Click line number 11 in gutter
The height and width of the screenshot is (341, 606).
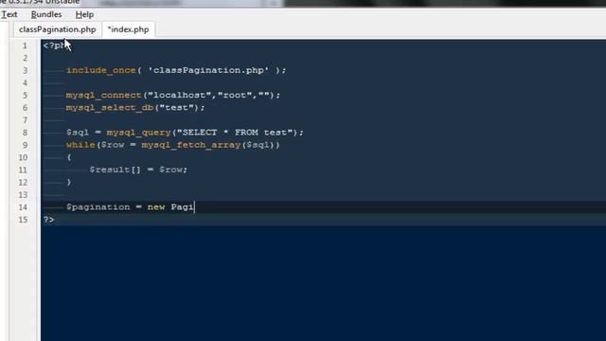(23, 170)
